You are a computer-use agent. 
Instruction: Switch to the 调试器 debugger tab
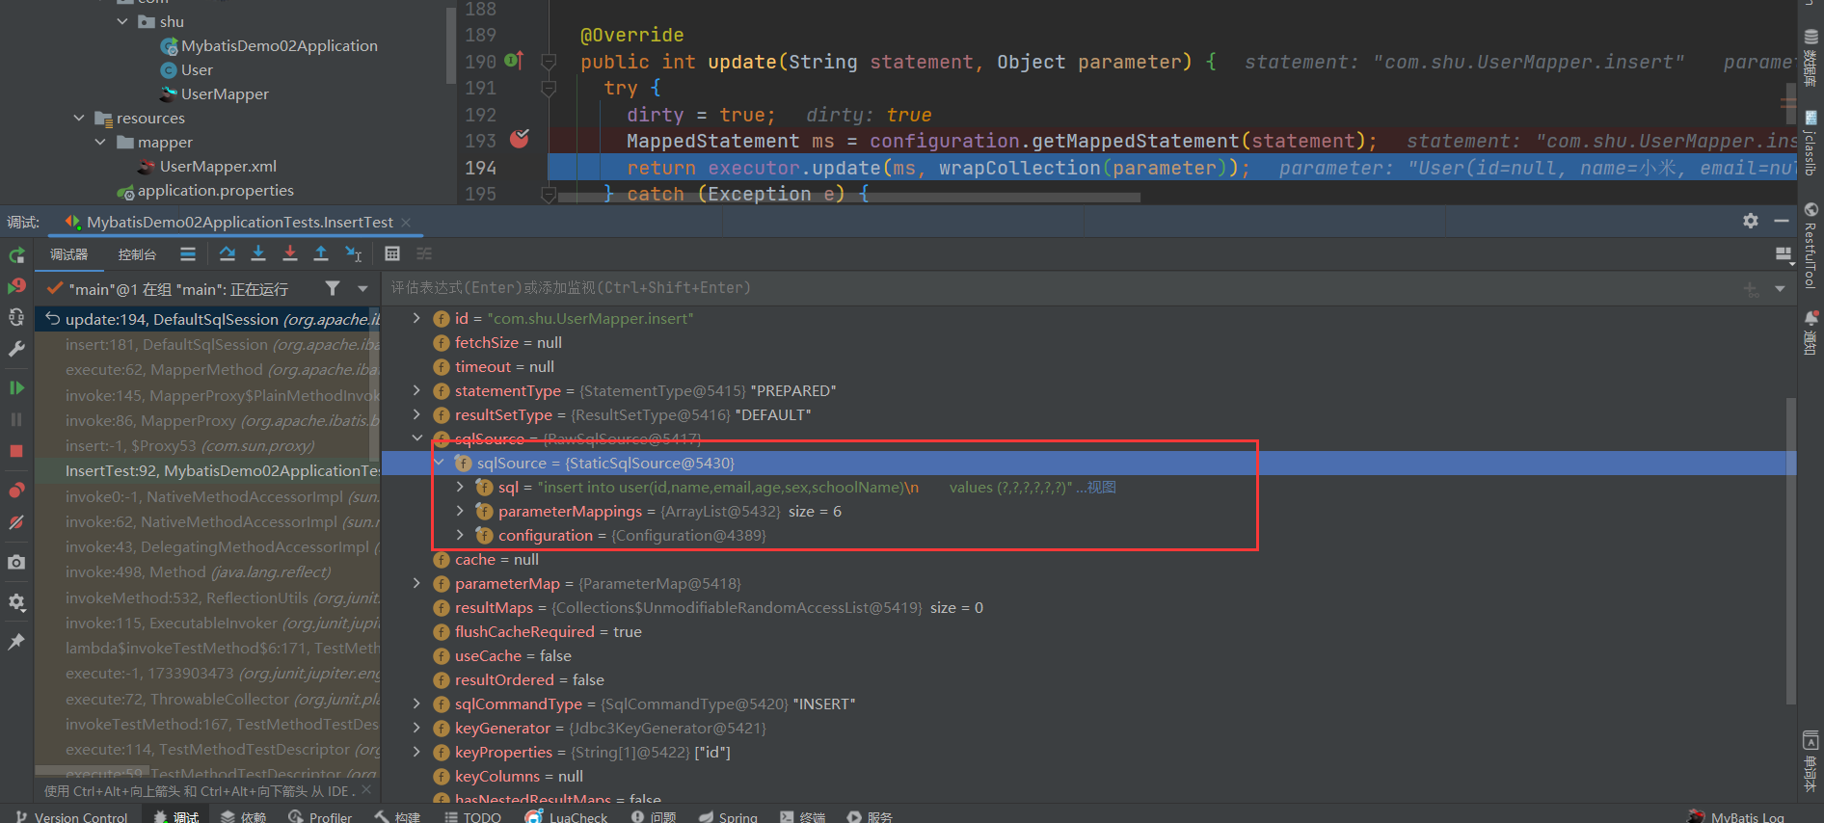(x=69, y=254)
